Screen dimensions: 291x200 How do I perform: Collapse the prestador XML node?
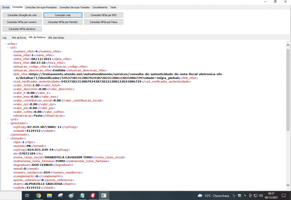click(x=8, y=123)
